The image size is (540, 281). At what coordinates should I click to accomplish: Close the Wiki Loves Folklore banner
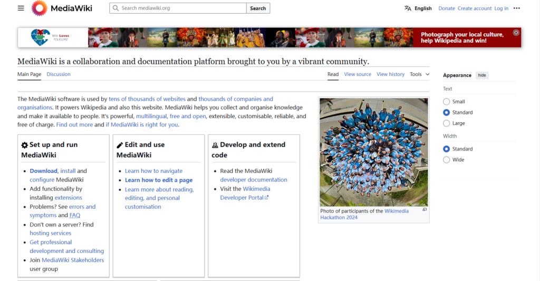point(516,33)
